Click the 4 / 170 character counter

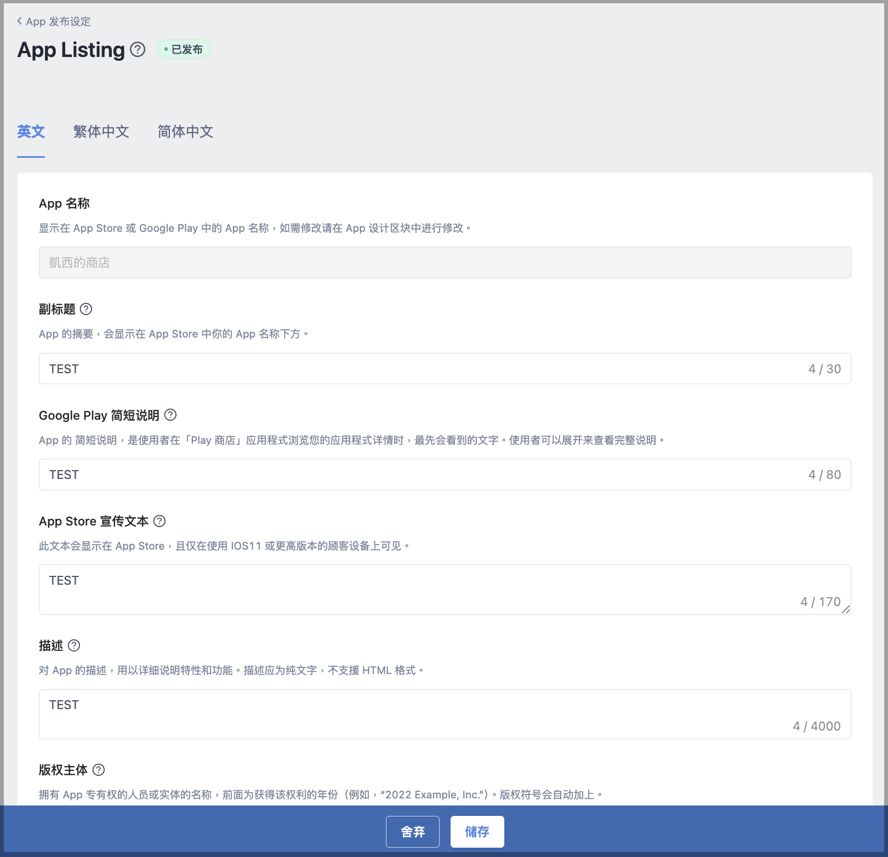820,602
